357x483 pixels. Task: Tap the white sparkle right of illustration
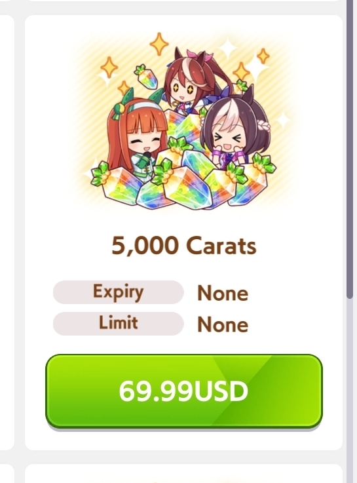[282, 120]
